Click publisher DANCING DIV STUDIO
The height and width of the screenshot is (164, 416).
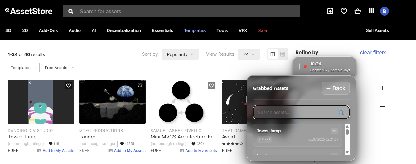coord(30,131)
